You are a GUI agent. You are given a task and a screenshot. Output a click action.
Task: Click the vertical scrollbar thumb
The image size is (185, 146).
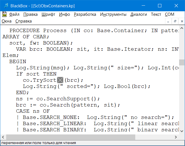182,62
